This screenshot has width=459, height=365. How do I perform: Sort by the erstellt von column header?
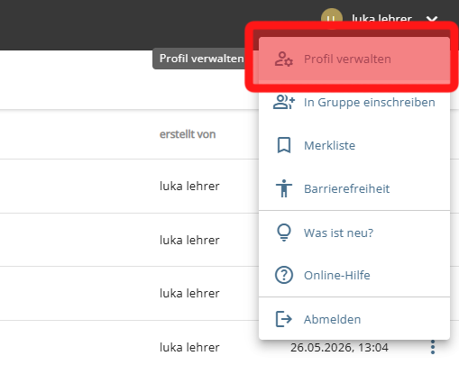[188, 134]
